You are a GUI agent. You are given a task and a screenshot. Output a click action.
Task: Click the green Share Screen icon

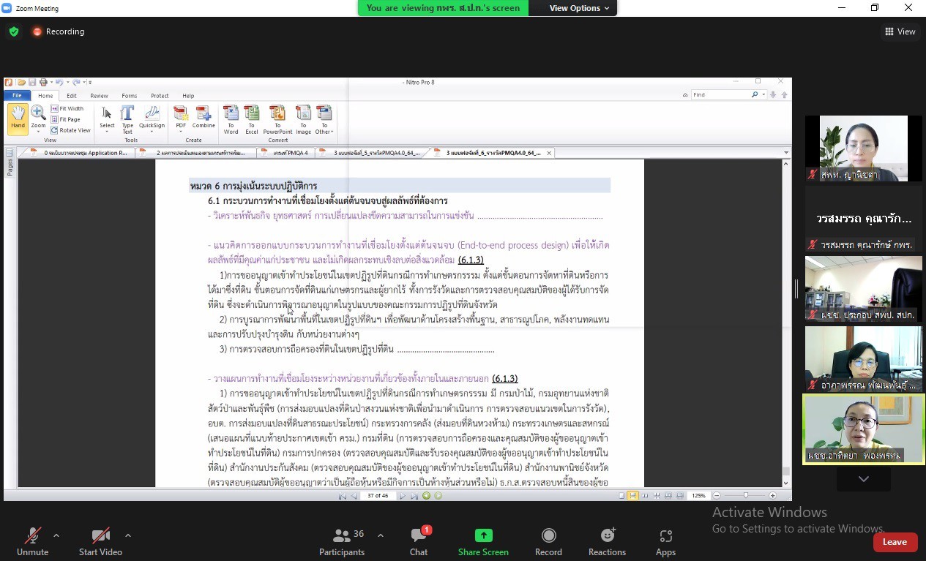click(x=483, y=535)
